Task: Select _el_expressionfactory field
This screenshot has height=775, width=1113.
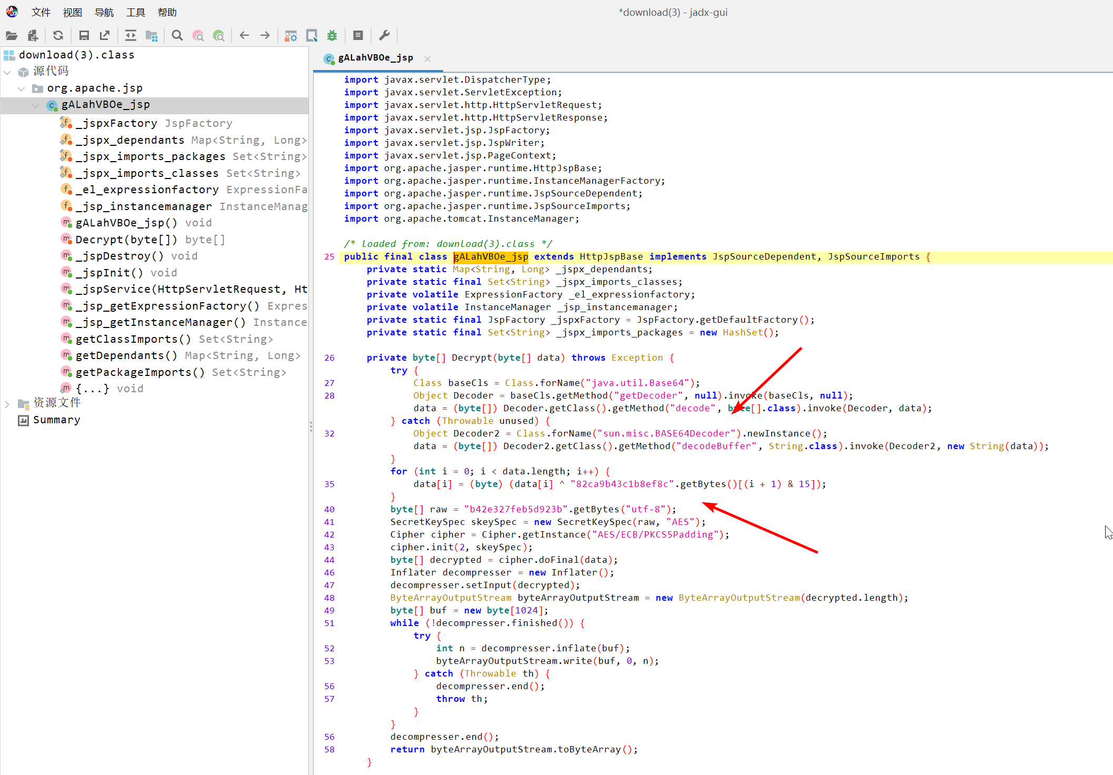Action: click(x=191, y=190)
